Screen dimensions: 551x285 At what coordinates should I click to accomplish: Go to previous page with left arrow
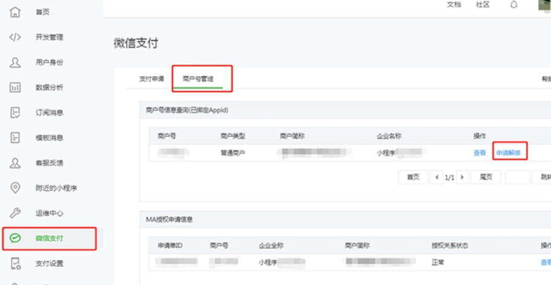pos(437,178)
